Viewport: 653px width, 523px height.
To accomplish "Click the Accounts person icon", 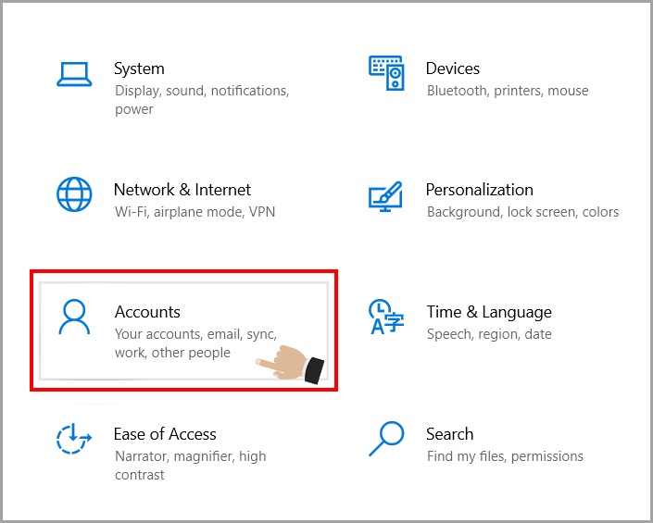I will (74, 318).
